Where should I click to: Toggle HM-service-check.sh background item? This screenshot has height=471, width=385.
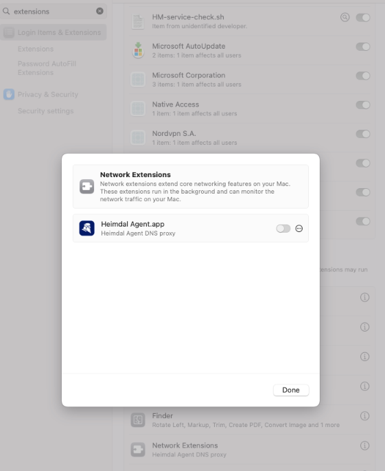pos(363,17)
